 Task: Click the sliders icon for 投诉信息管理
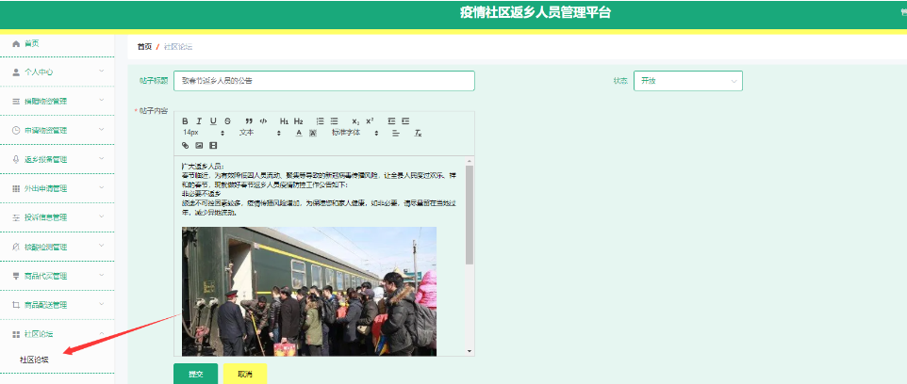(x=16, y=217)
